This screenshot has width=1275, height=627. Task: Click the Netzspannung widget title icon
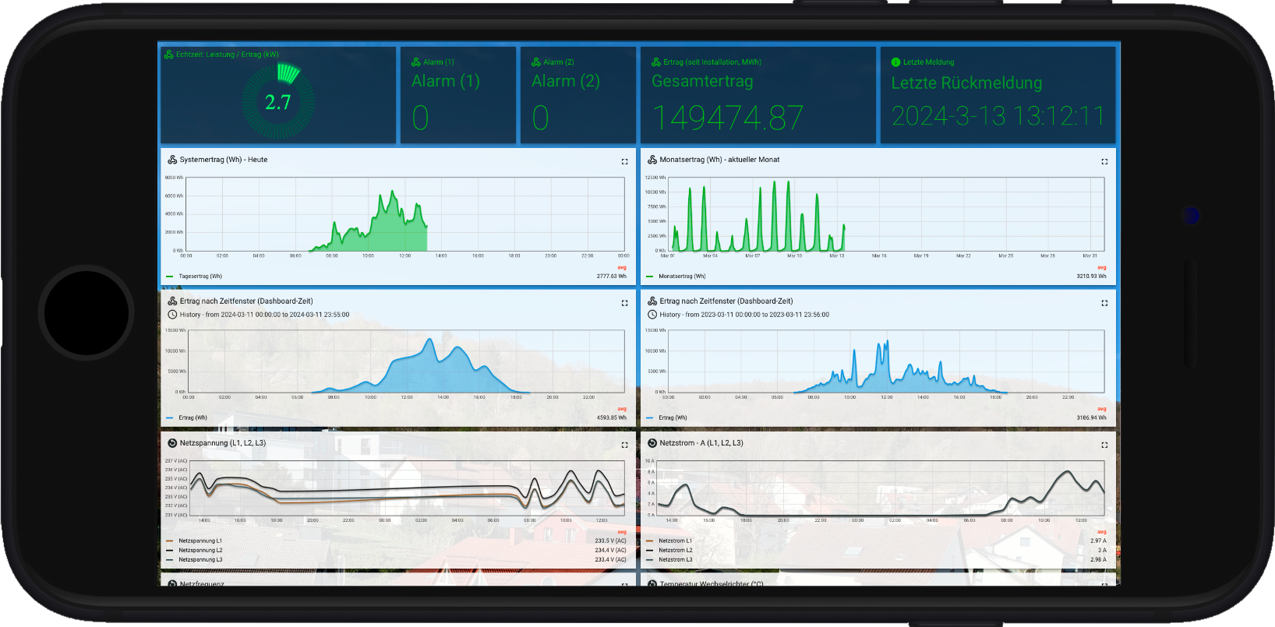[x=172, y=443]
